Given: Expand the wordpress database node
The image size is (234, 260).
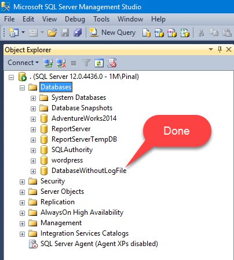Looking at the screenshot, I should (x=33, y=161).
